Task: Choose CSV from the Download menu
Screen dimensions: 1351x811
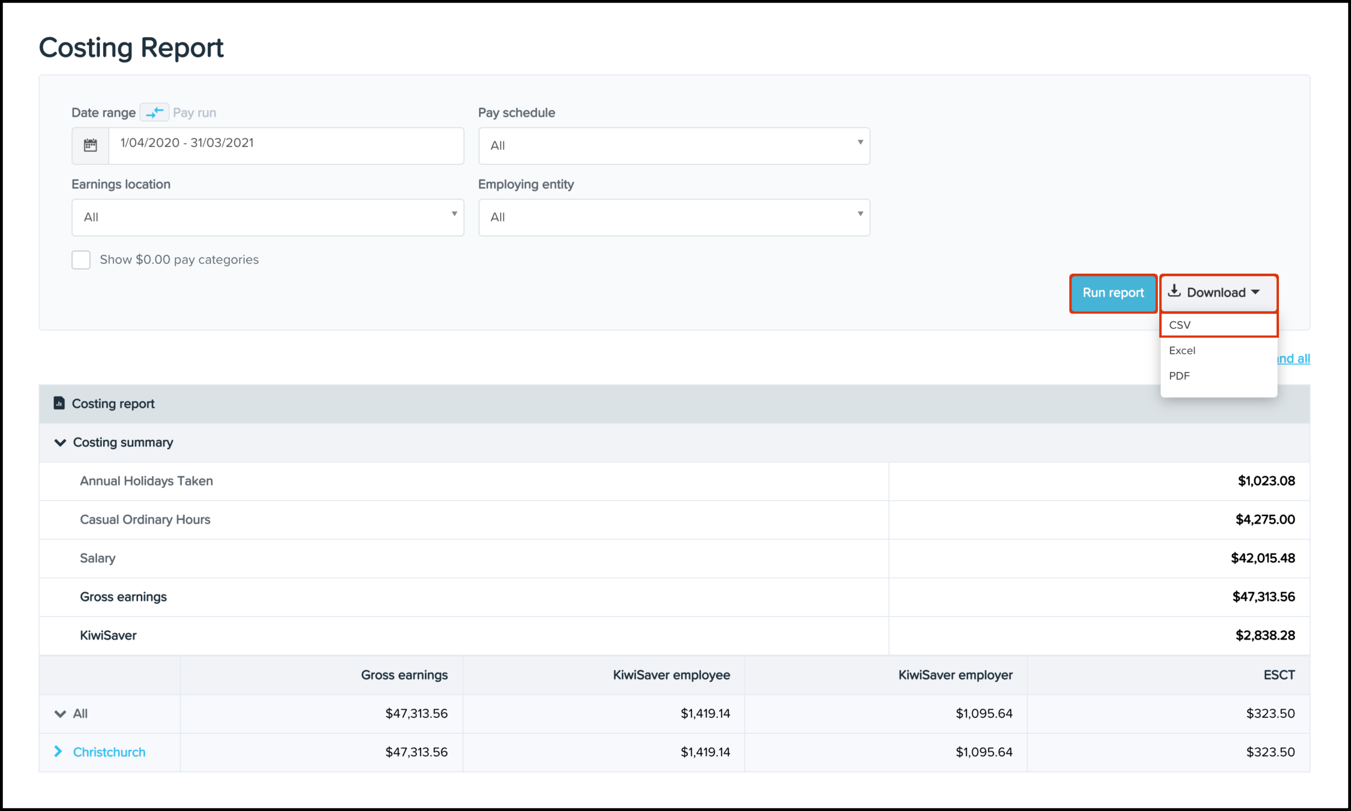Action: click(1180, 324)
